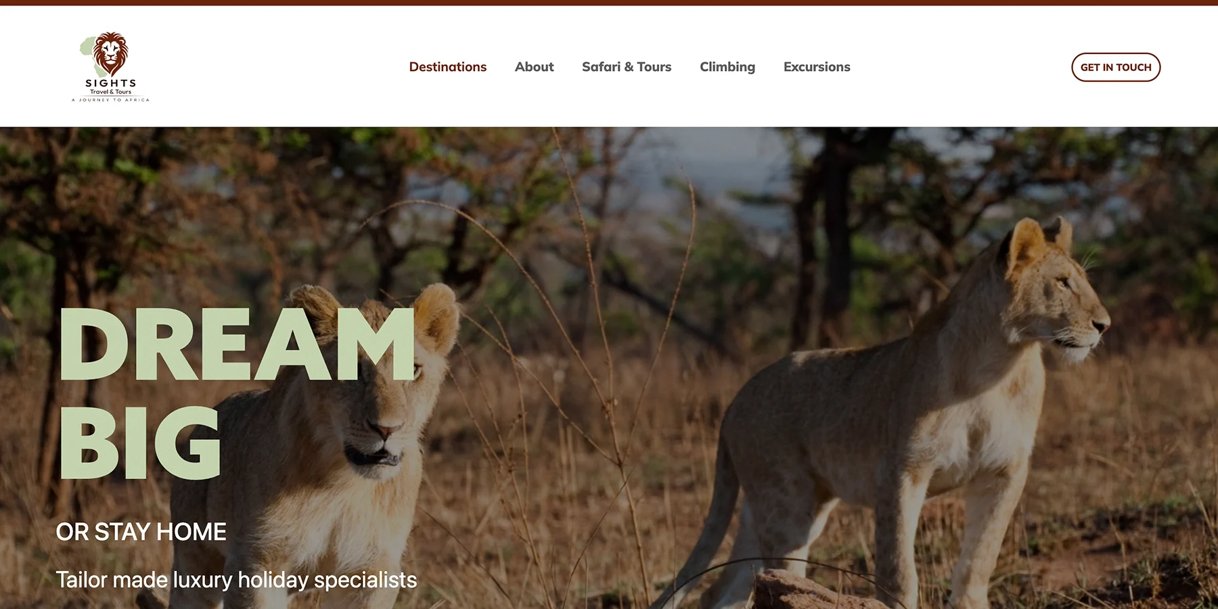Viewport: 1218px width, 609px height.
Task: Go to the About page
Action: pos(534,67)
